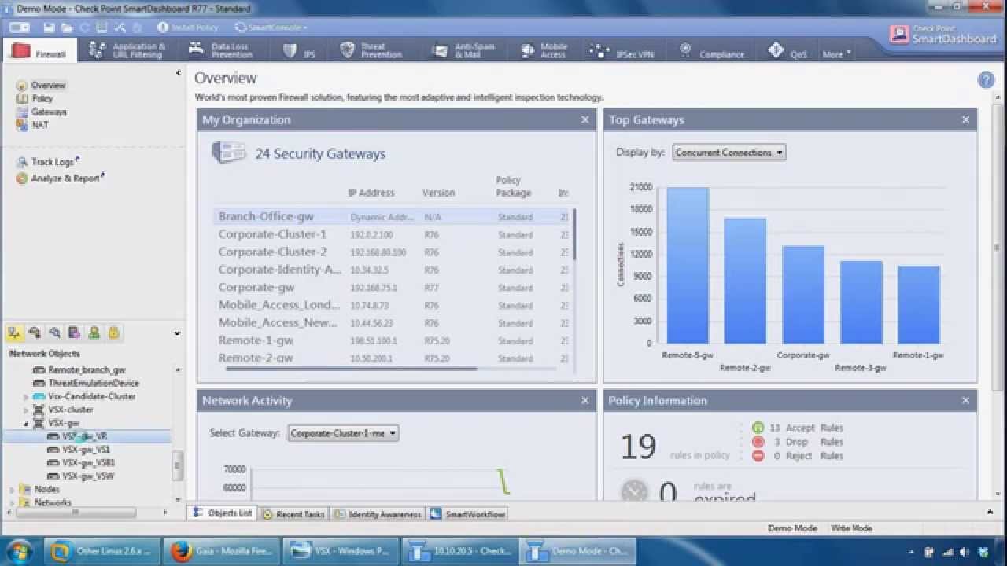Switch to Application & URL Filtering tab
The image size is (1007, 566).
(x=127, y=51)
